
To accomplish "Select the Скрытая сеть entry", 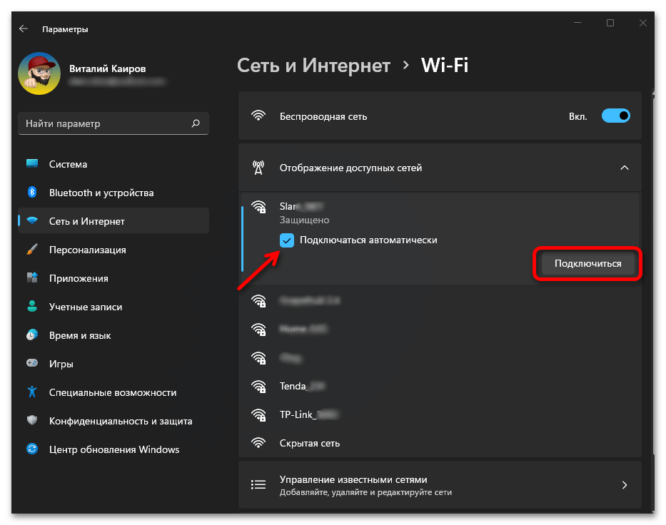I will (x=440, y=443).
